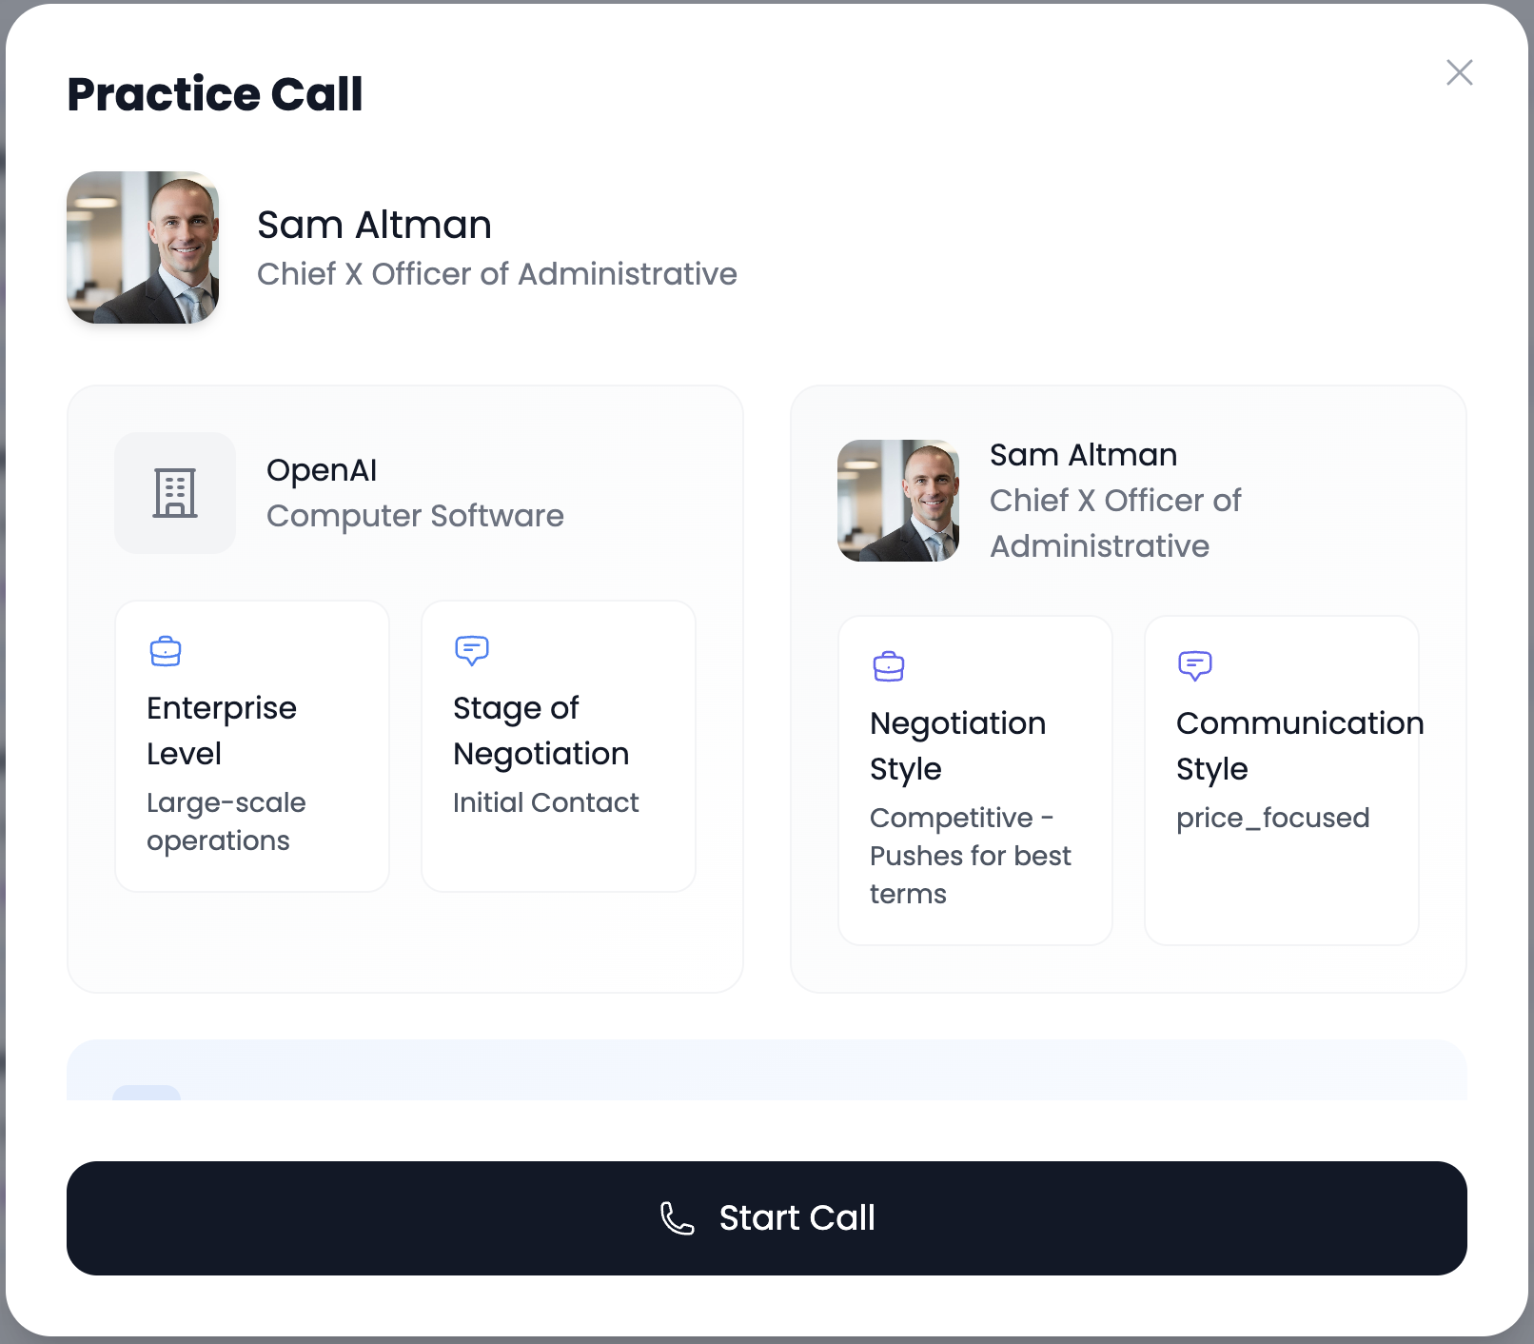Click the partially visible blue panel below cards
Image resolution: width=1534 pixels, height=1344 pixels.
(x=767, y=1070)
